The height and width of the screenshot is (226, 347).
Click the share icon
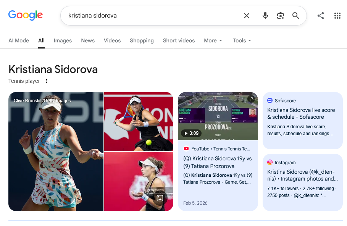pos(321,16)
